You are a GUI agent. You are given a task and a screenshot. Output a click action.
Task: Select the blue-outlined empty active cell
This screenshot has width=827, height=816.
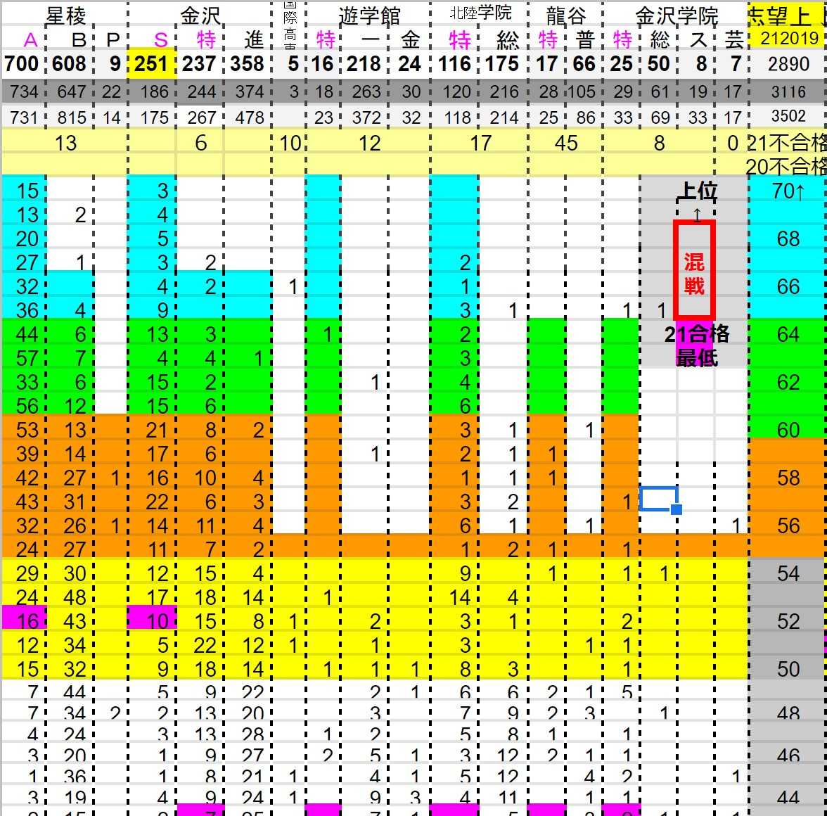pyautogui.click(x=658, y=498)
